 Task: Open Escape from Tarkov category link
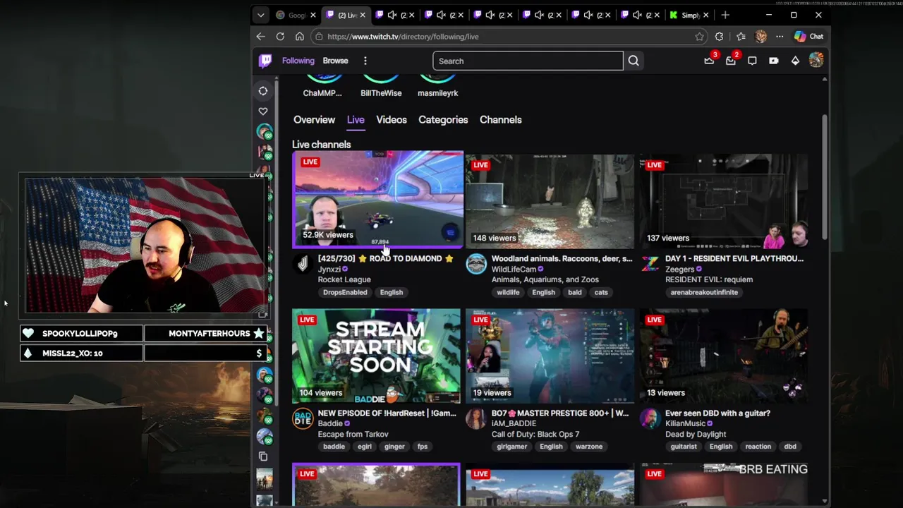pos(353,434)
